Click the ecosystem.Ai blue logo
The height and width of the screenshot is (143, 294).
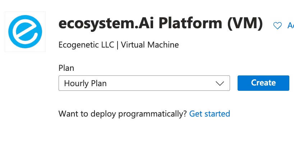coord(25,31)
